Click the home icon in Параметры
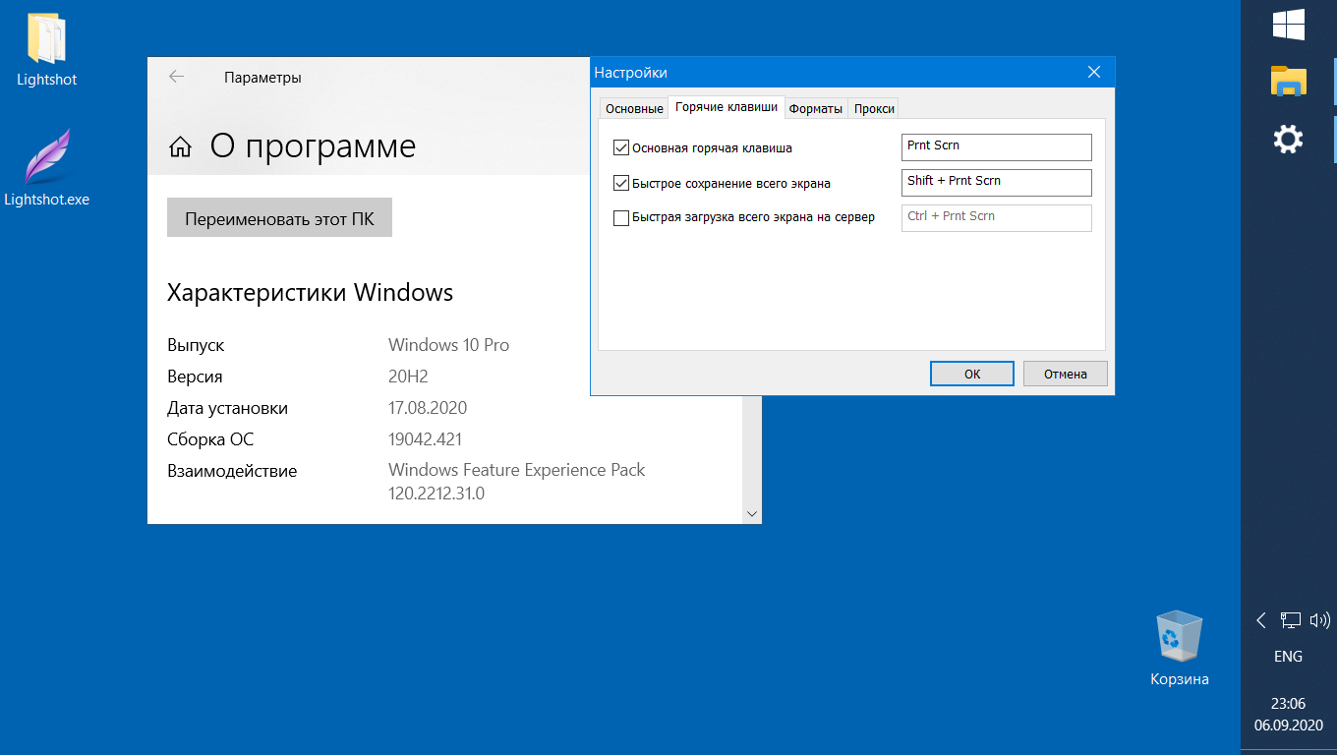The height and width of the screenshot is (755, 1337). [x=180, y=147]
